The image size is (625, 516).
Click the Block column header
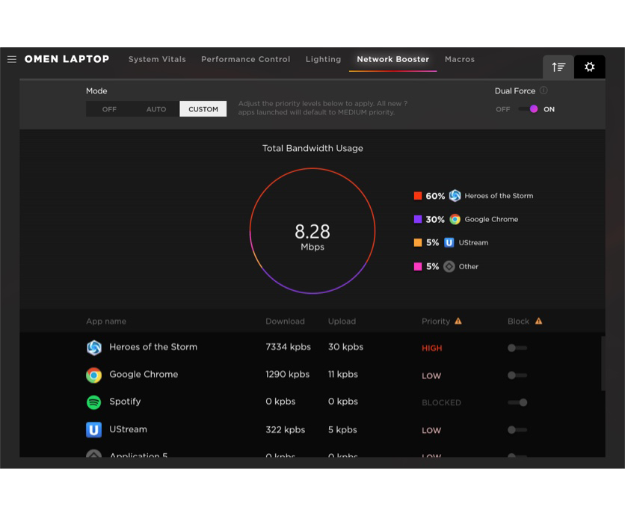click(518, 321)
